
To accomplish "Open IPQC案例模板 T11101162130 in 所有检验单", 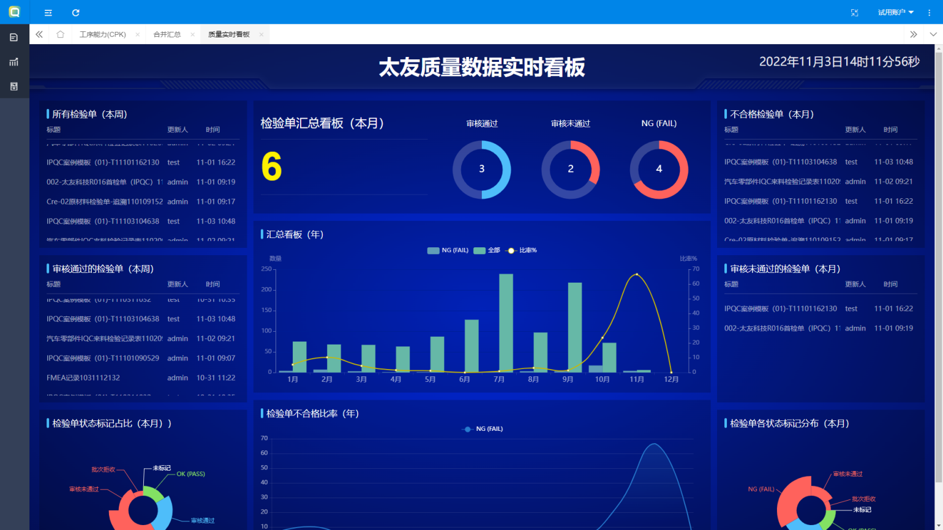I will point(141,162).
